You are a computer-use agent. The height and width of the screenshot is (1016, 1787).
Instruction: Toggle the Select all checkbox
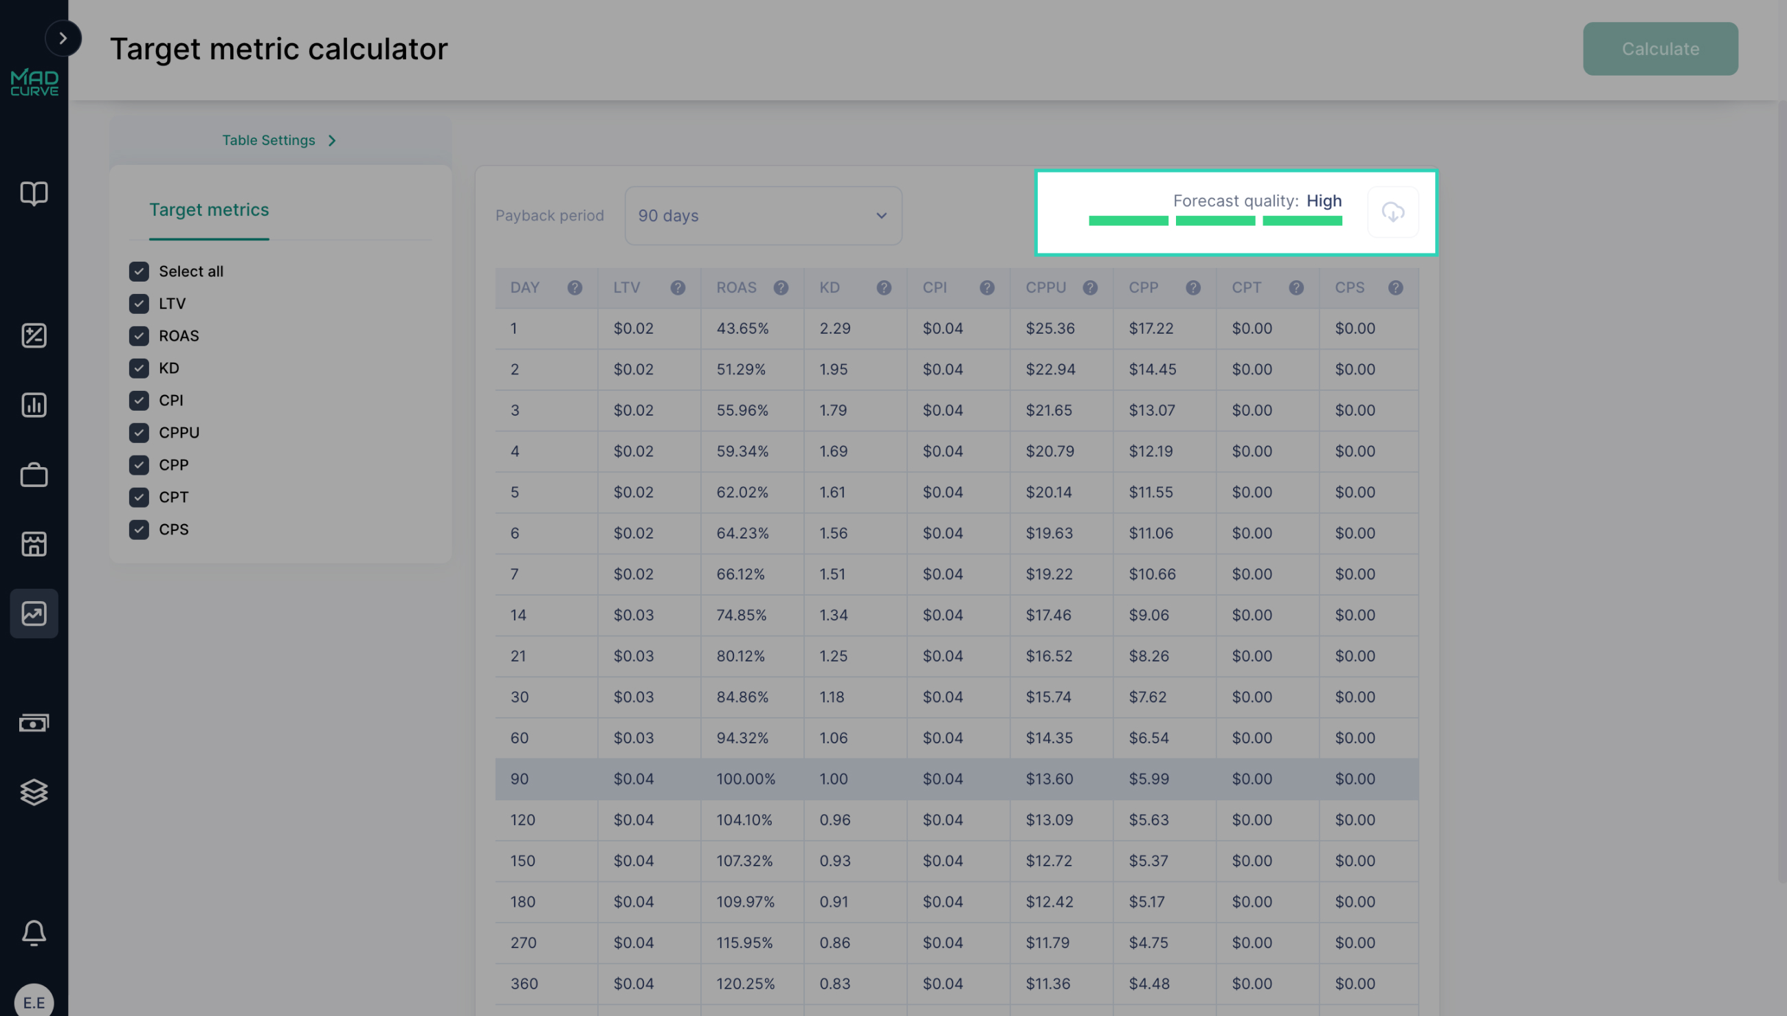point(139,271)
